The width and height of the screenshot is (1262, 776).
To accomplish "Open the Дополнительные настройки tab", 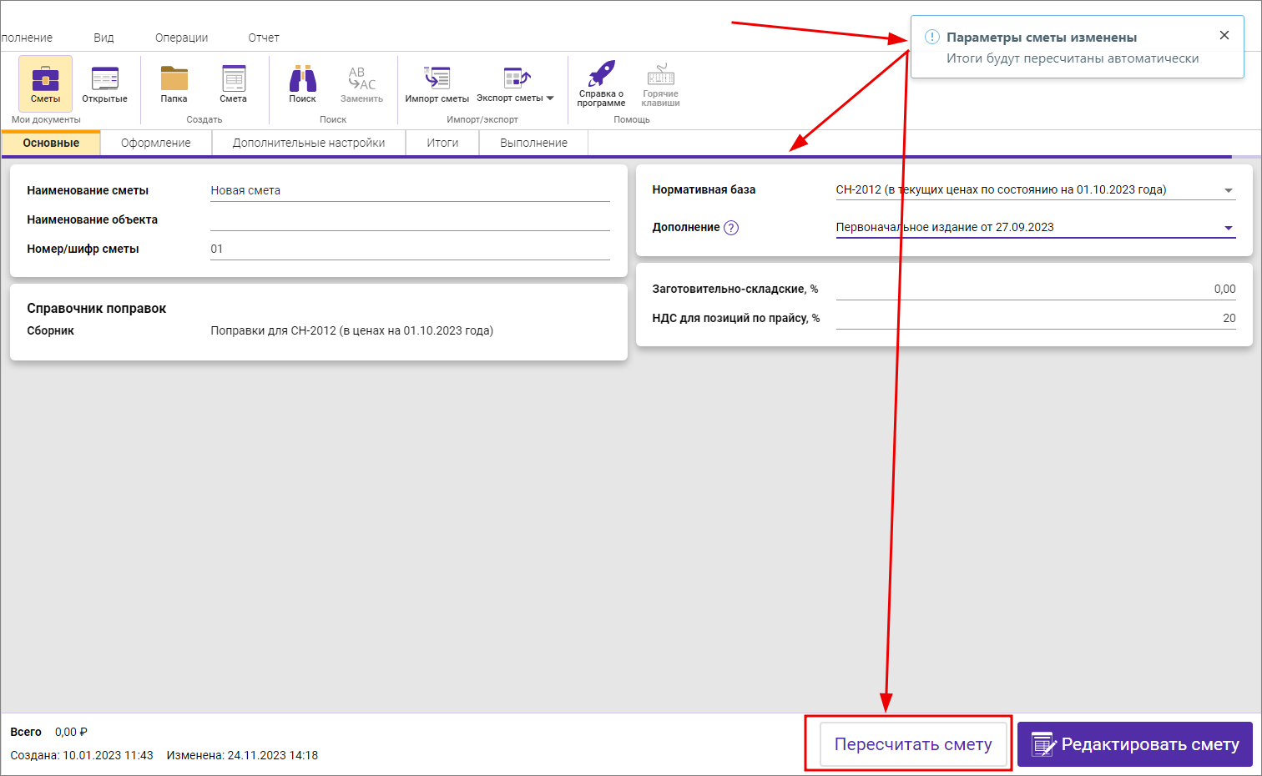I will (309, 143).
